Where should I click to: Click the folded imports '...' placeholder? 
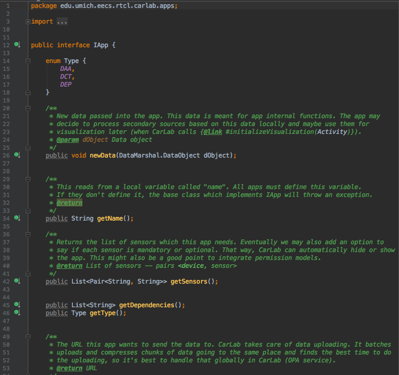(62, 22)
